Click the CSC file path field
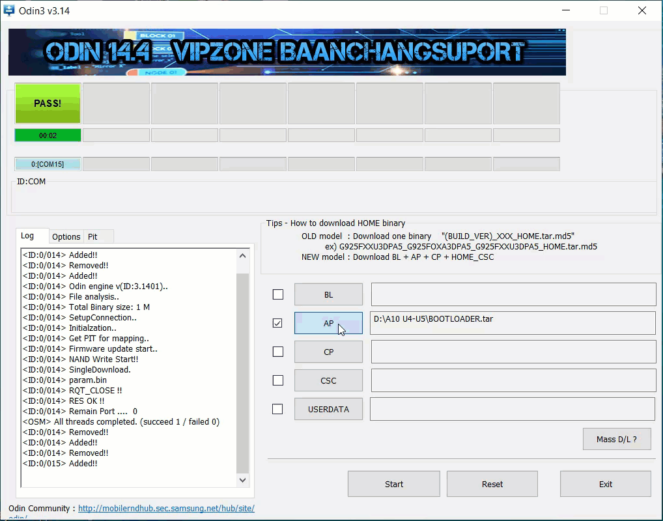The image size is (663, 521). (514, 380)
